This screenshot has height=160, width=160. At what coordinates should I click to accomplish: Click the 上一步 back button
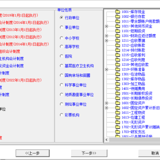coord(32,153)
